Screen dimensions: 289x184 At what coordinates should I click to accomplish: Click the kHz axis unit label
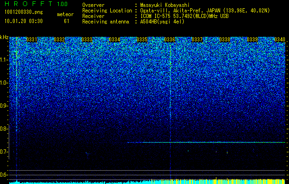tap(4, 37)
